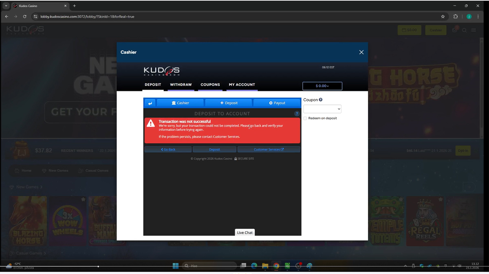Image resolution: width=489 pixels, height=274 pixels.
Task: Click the Copyright 2026 Kudos Casino text
Action: 211,158
